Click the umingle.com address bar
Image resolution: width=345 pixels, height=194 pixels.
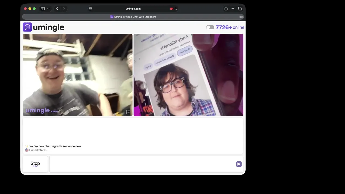click(133, 9)
